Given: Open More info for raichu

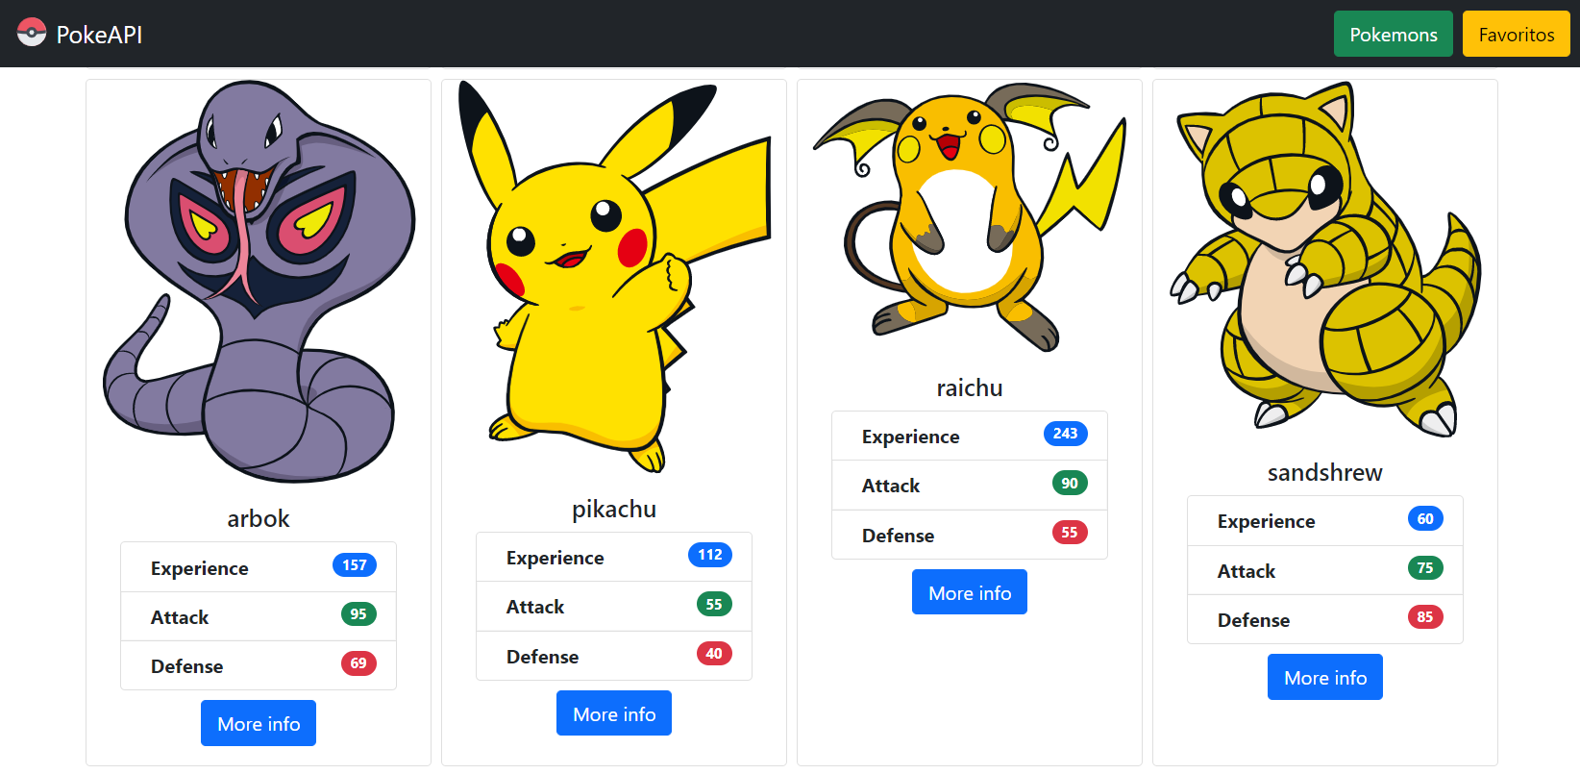Looking at the screenshot, I should point(970,592).
